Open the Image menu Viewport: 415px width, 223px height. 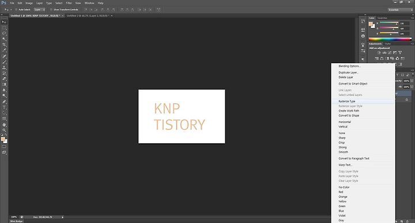[29, 3]
